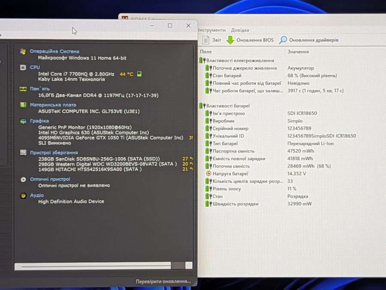
Task: Select the Паспортна ємність row
Action: point(260,151)
